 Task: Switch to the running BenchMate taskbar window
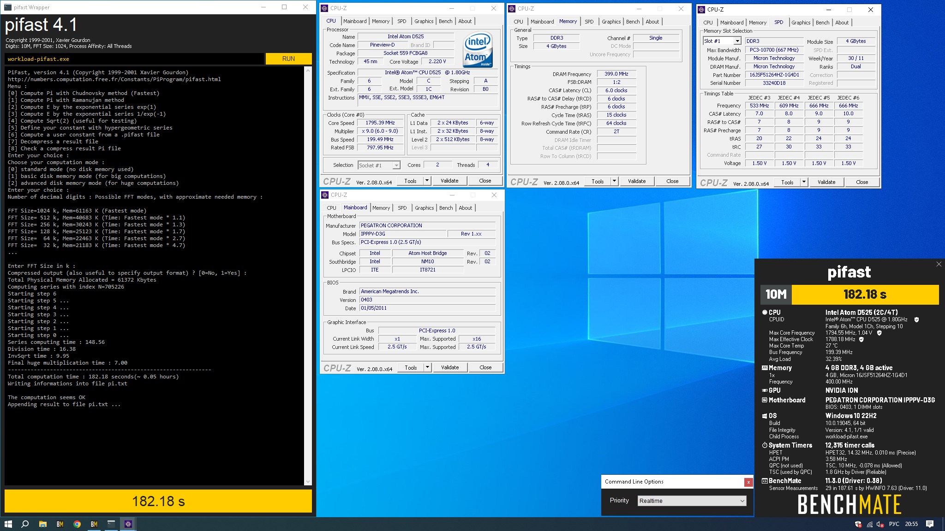(94, 524)
